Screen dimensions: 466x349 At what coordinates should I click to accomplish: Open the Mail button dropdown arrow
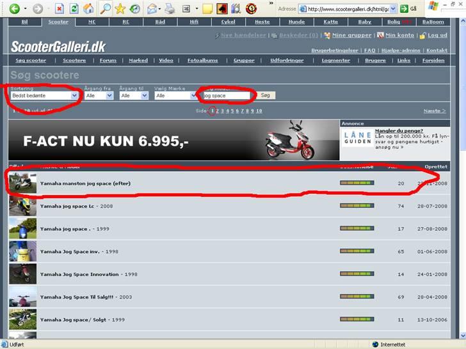[159, 8]
